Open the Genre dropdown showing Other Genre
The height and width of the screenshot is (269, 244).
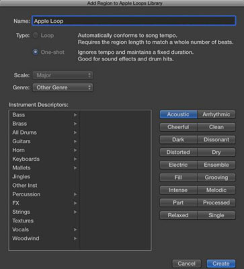(63, 87)
